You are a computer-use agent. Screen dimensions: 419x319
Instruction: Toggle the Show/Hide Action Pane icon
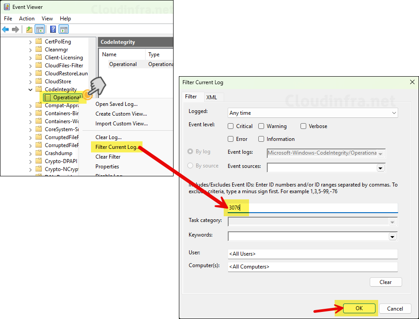click(x=63, y=30)
